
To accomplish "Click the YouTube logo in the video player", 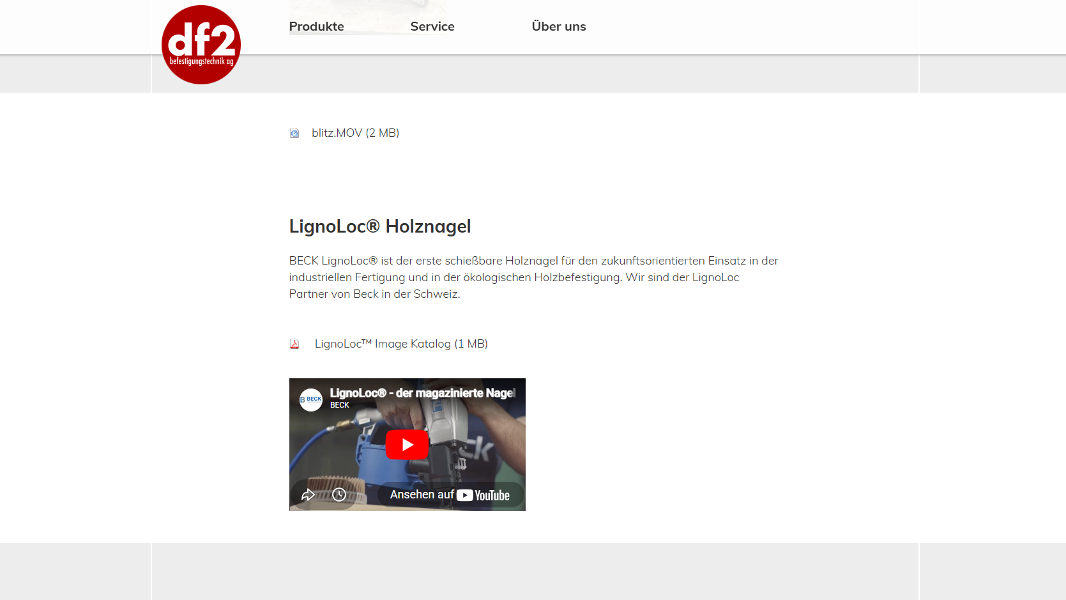I will (483, 495).
